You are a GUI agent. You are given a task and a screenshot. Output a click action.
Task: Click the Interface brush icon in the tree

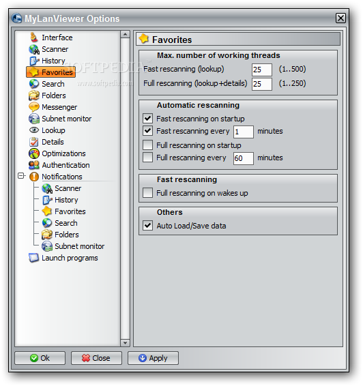[34, 38]
